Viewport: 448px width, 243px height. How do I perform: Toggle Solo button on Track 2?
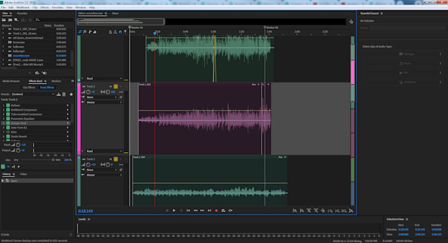pyautogui.click(x=116, y=86)
